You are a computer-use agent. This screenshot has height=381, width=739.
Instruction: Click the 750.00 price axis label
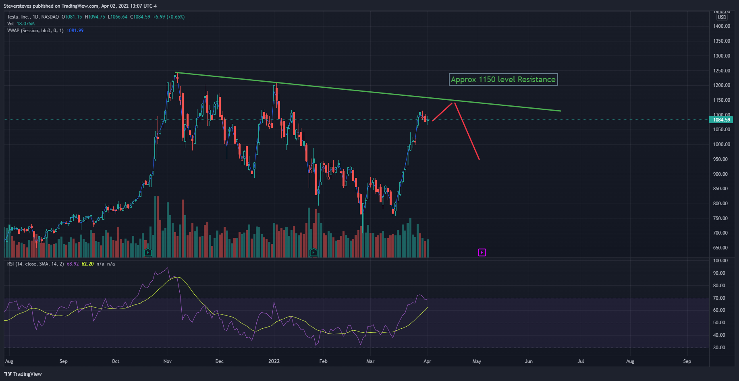click(x=720, y=218)
